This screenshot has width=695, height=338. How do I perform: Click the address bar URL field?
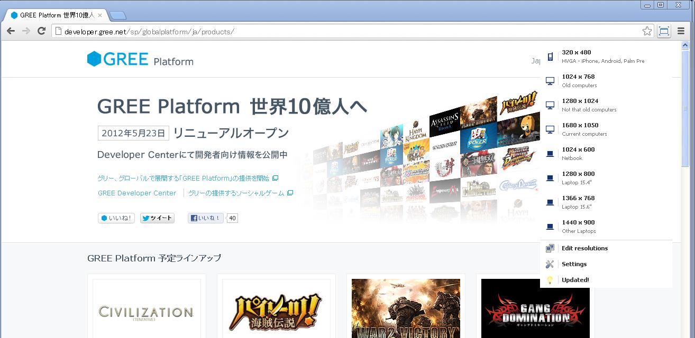point(349,32)
